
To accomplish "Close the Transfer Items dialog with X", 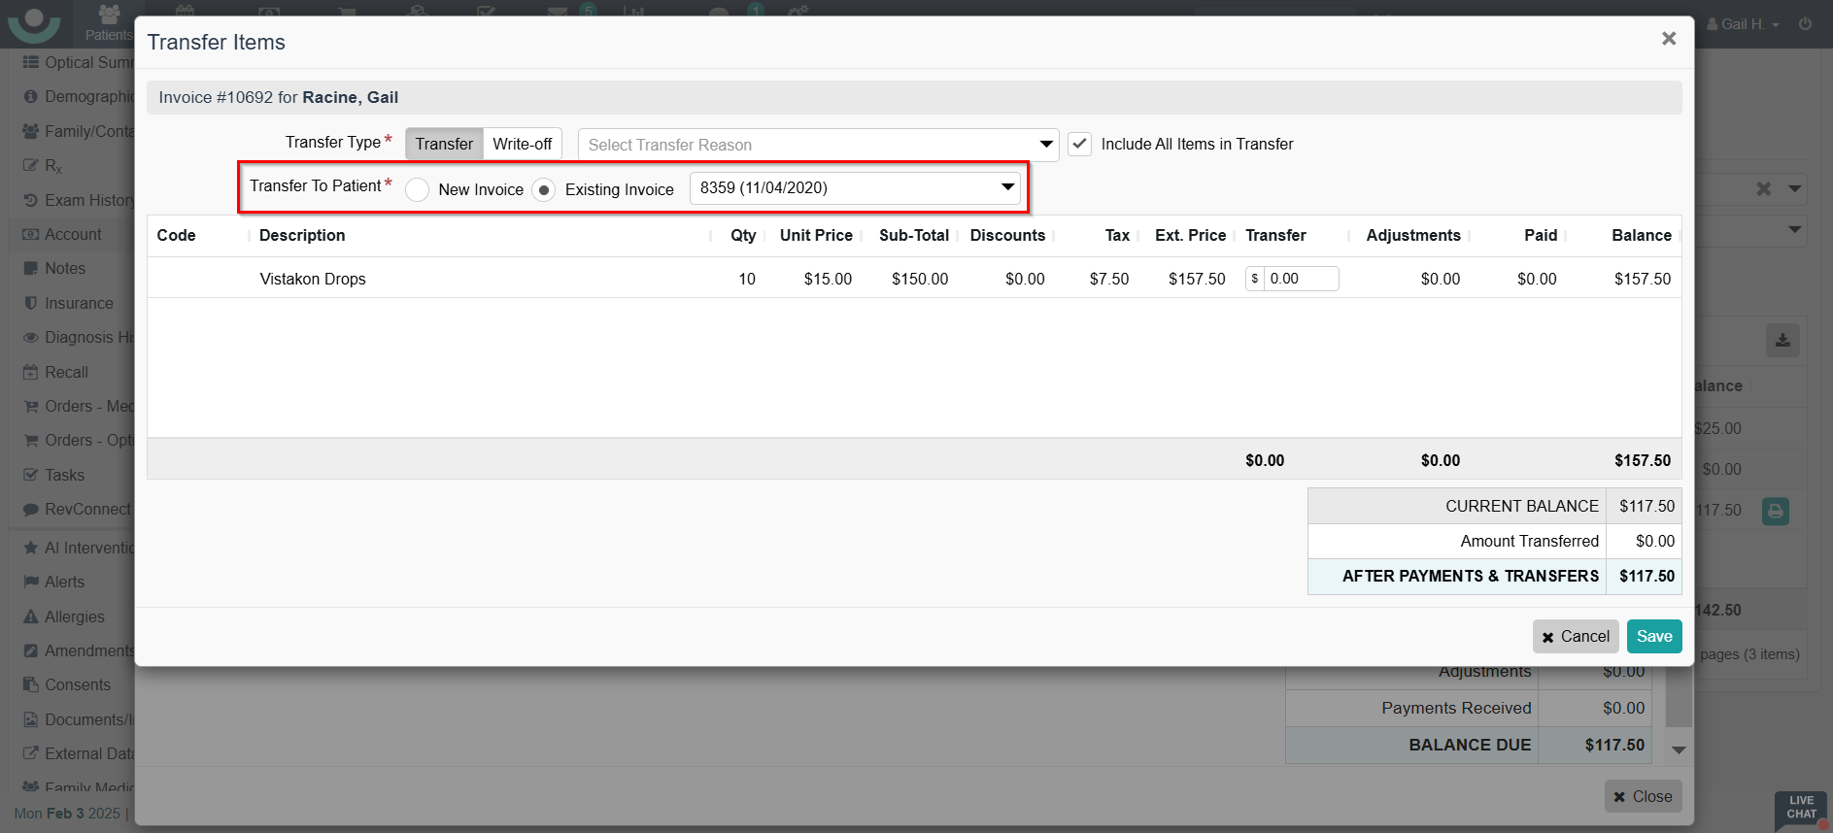I will coord(1668,39).
